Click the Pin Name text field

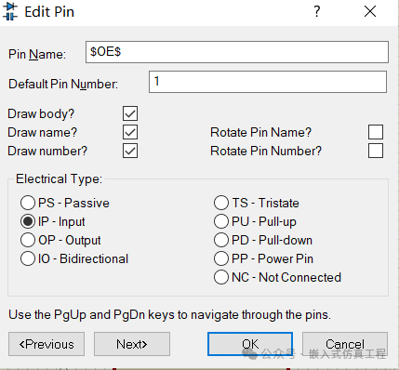click(237, 52)
